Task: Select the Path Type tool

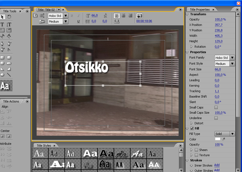Action: tap(2, 36)
